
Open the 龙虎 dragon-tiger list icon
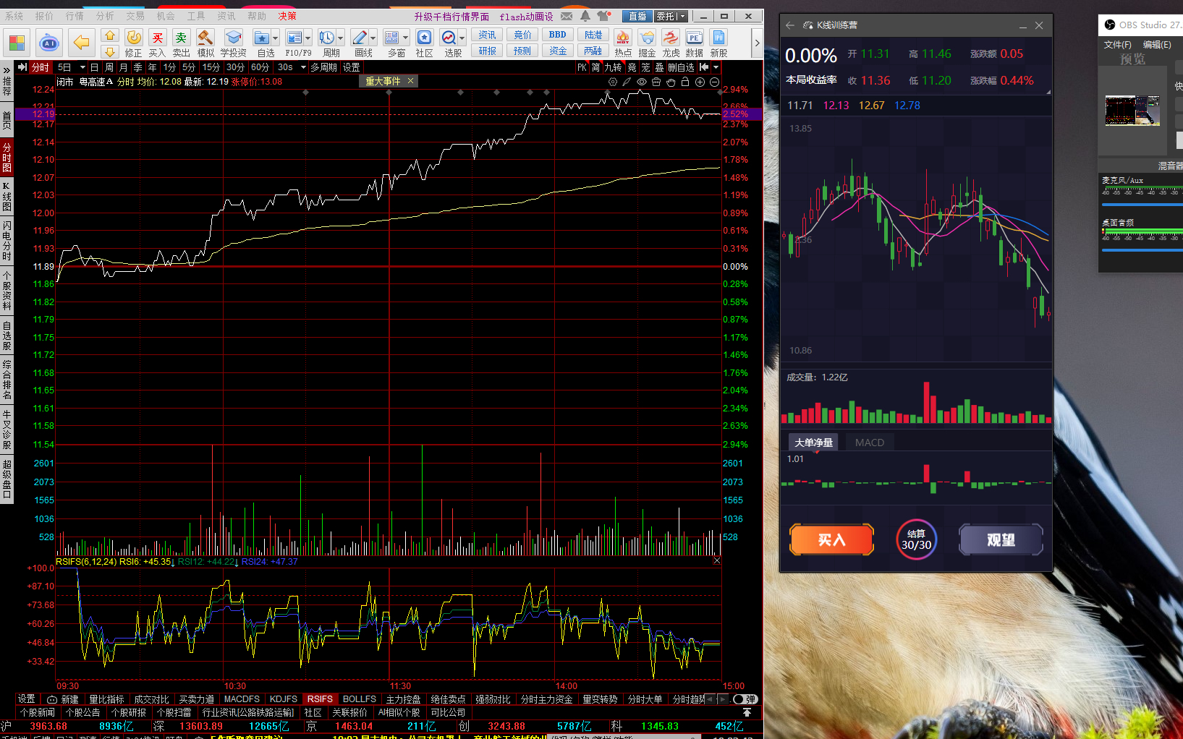671,43
